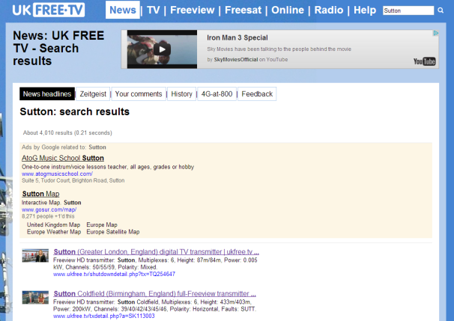Image resolution: width=454 pixels, height=321 pixels.
Task: Click the Sutton Greater London result thumbnail
Action: pyautogui.click(x=35, y=255)
